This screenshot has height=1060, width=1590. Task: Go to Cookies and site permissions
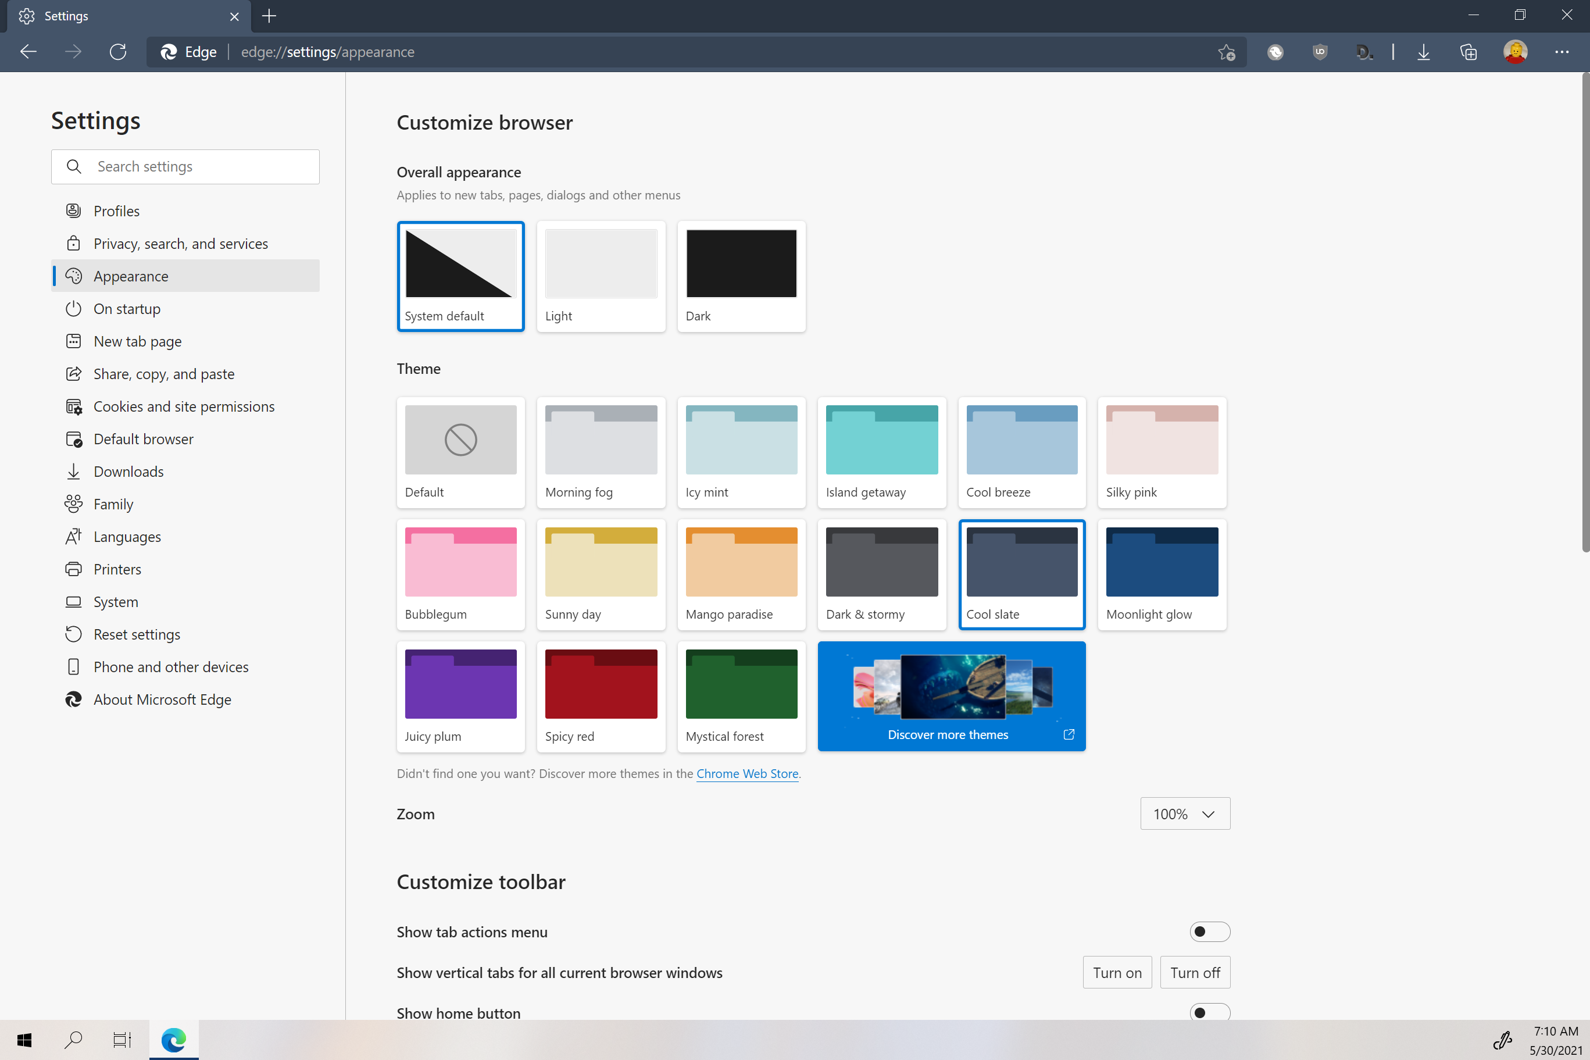tap(184, 406)
